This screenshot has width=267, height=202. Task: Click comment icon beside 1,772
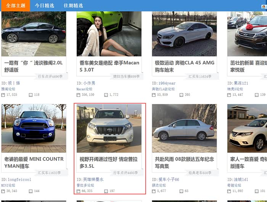(x=106, y=95)
